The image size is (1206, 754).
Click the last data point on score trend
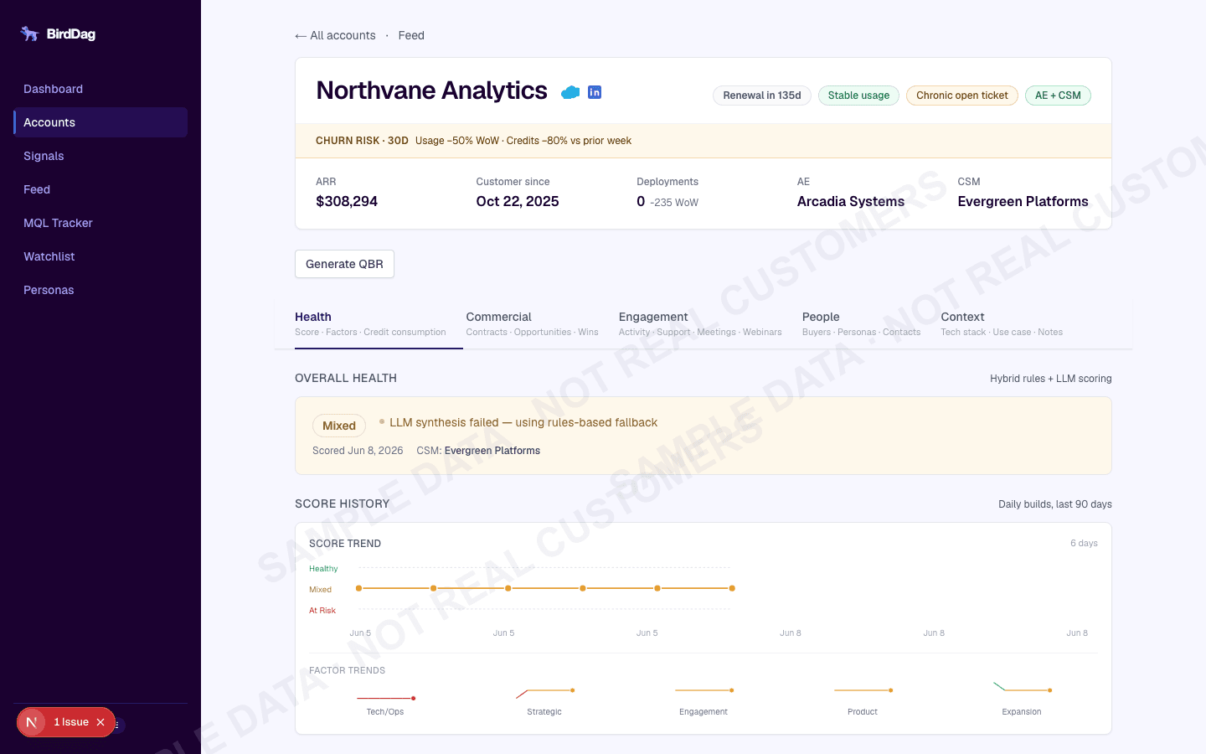[x=732, y=588]
